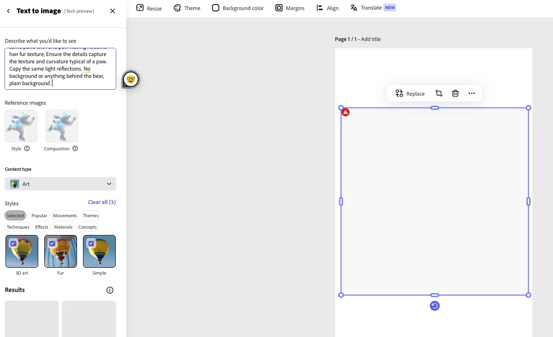
Task: Uncheck the Fur style checkbox
Action: [52, 243]
